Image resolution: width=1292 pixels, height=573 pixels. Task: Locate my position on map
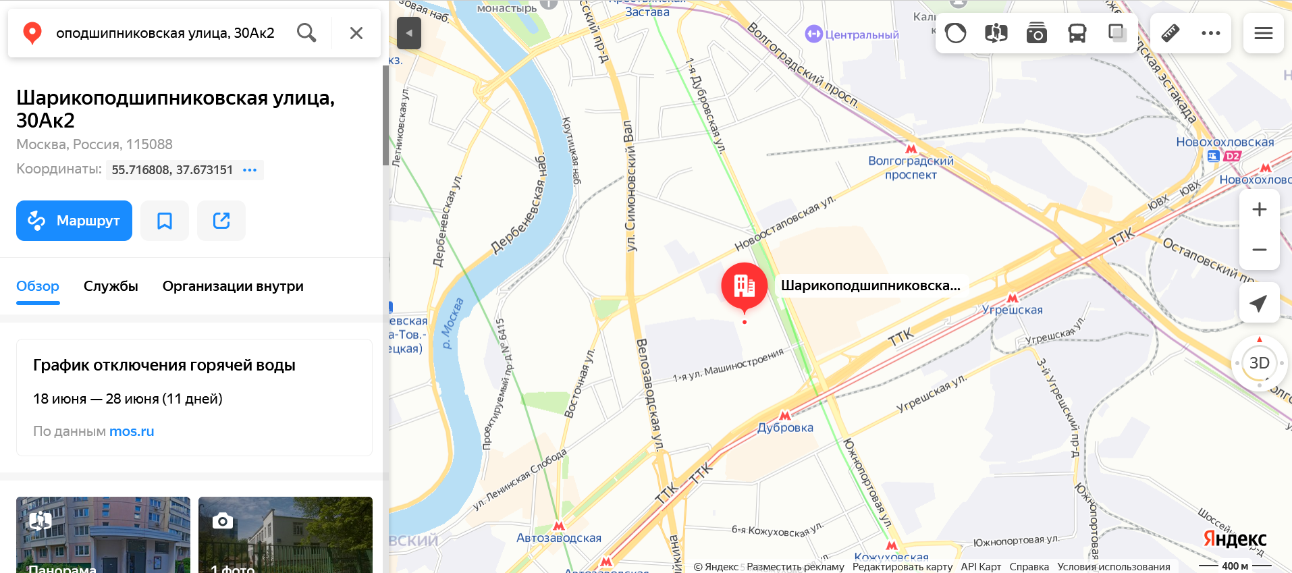tap(1260, 303)
